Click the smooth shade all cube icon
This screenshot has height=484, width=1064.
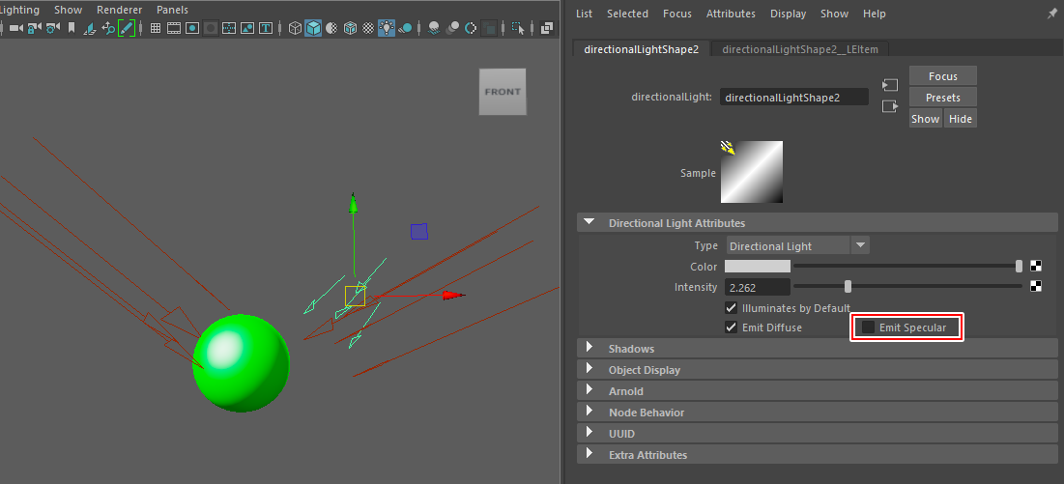[314, 28]
